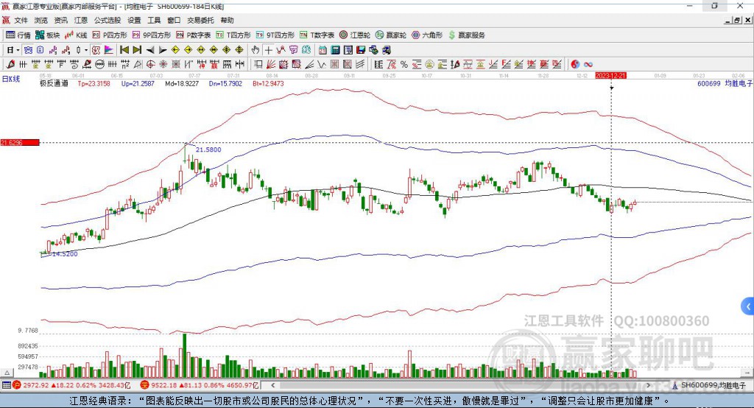Open the 板块 sector view
754x408 pixels.
click(47, 35)
